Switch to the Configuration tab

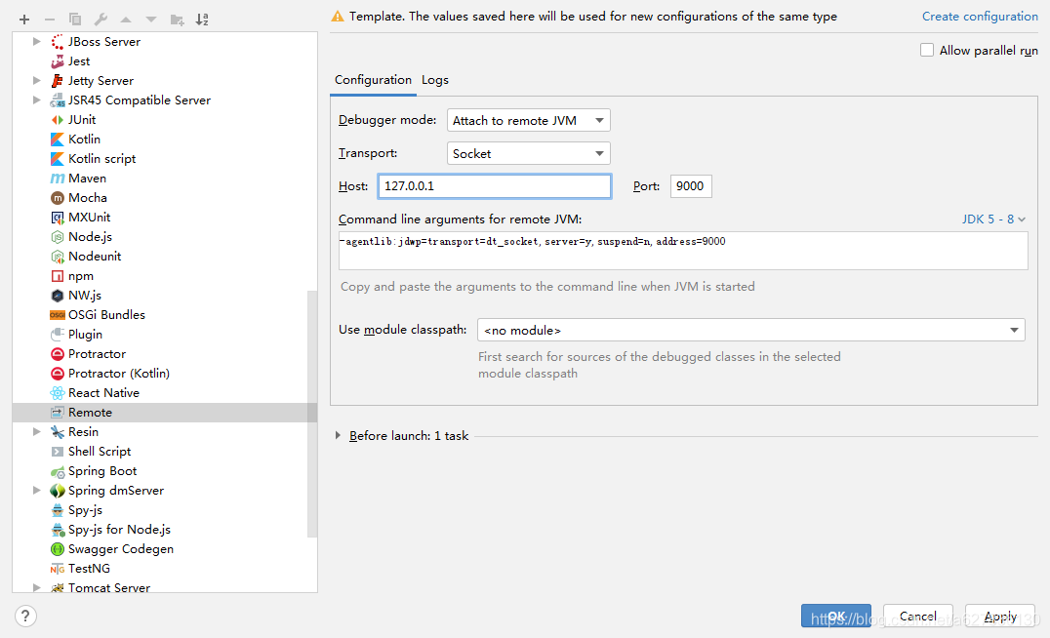[x=373, y=80]
